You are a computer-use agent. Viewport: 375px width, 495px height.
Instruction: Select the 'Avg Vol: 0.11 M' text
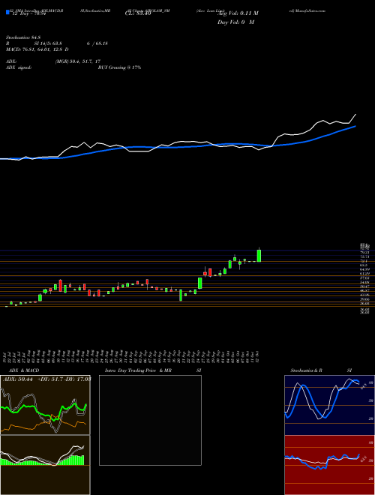236,13
